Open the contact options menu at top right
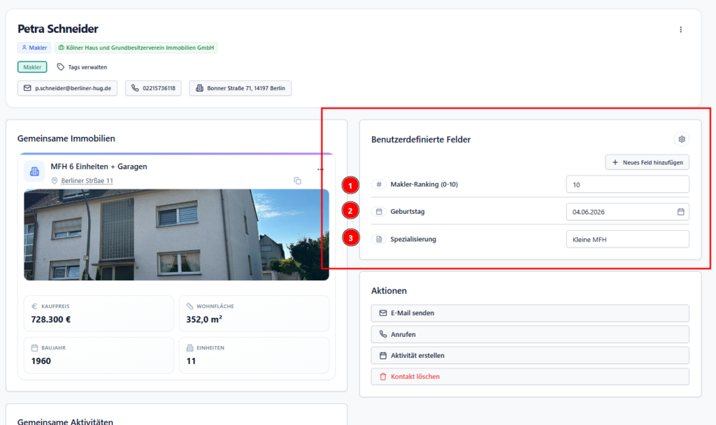Image resolution: width=716 pixels, height=425 pixels. [x=680, y=29]
